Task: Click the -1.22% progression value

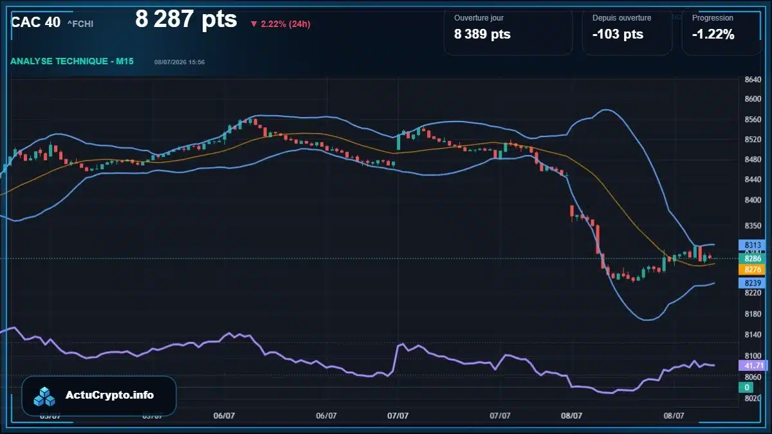Action: (x=713, y=34)
